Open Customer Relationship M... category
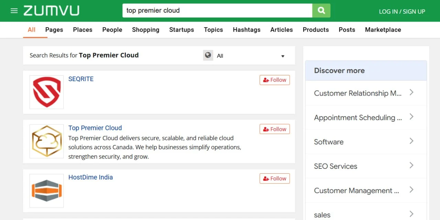Image resolution: width=440 pixels, height=220 pixels. coord(357,93)
